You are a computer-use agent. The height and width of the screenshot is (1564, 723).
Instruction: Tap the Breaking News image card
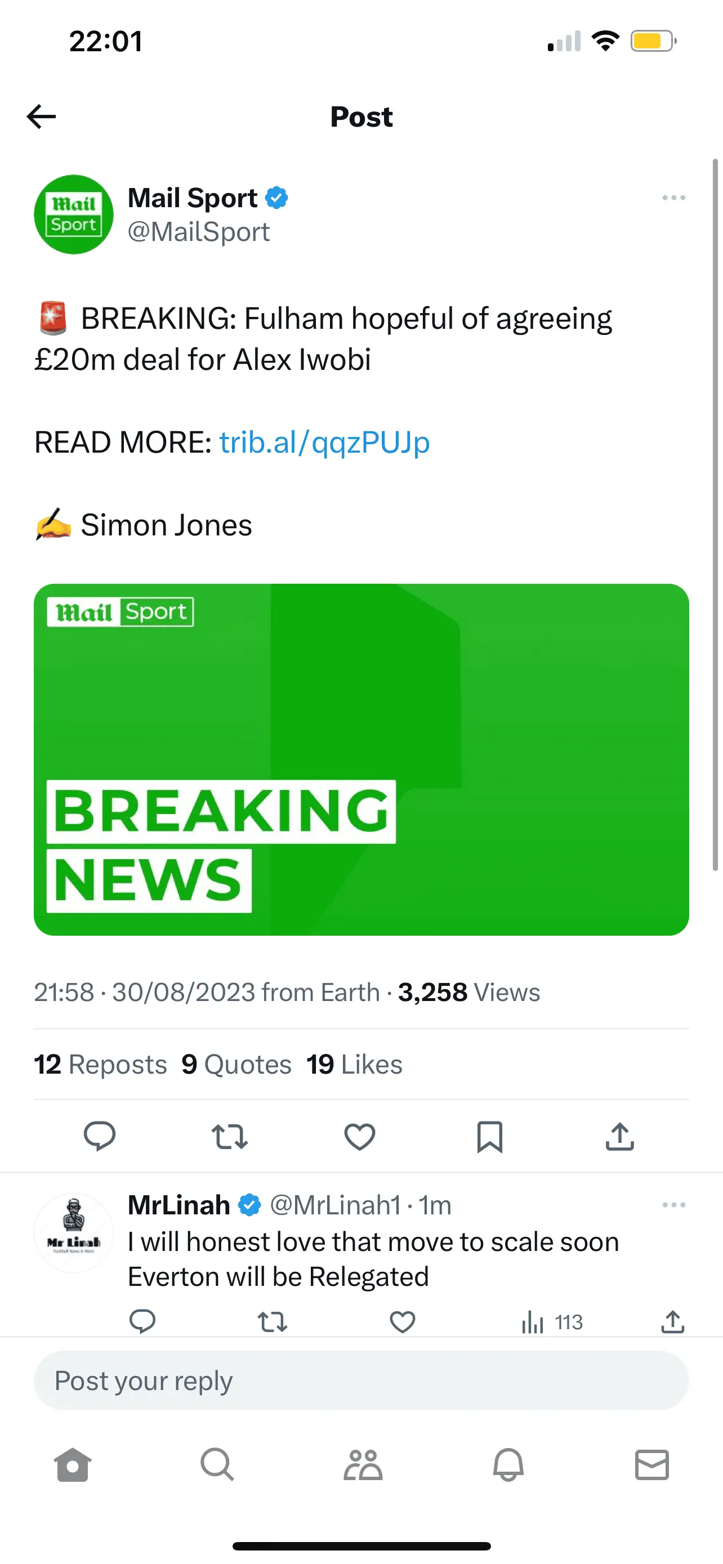click(361, 759)
